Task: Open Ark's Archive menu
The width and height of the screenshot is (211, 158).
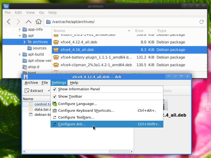Action: pyautogui.click(x=31, y=83)
